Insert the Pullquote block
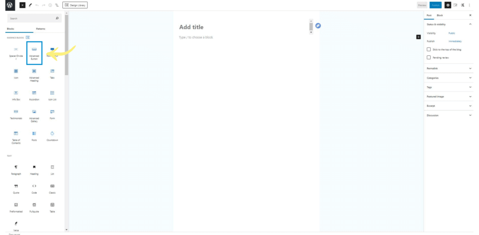The width and height of the screenshot is (479, 235). [x=34, y=207]
